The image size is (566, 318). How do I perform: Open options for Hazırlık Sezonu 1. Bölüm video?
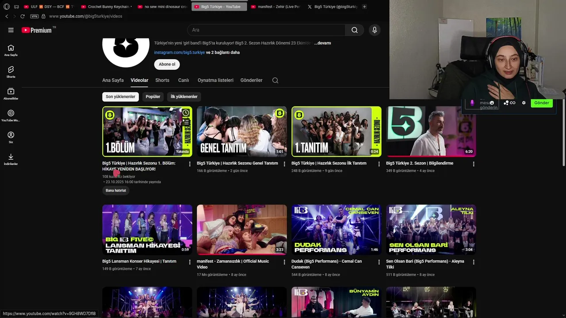[190, 164]
